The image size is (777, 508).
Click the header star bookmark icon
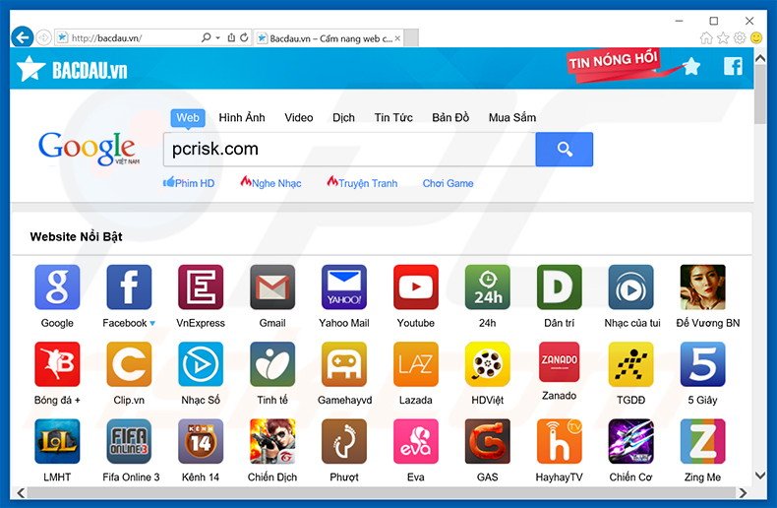click(691, 66)
